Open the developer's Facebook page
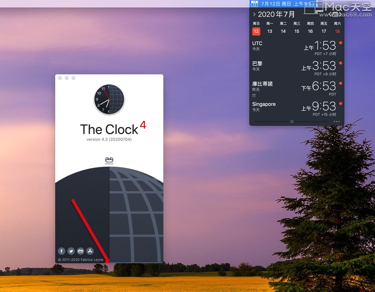Viewport: 375px width, 292px height. [61, 251]
